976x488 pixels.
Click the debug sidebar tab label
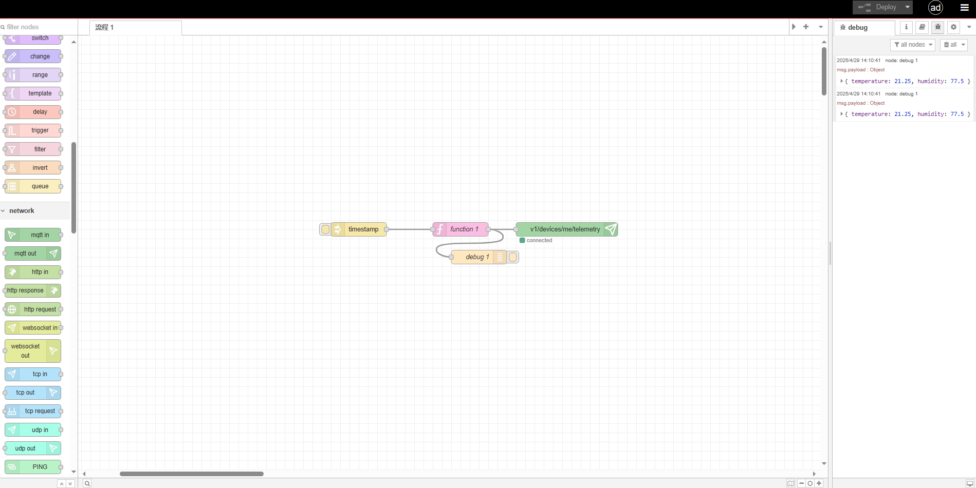(x=857, y=27)
